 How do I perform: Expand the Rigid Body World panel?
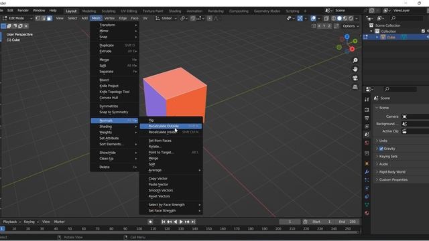(392, 172)
